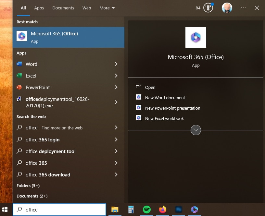Switch to the Apps search tab
The width and height of the screenshot is (265, 216).
coord(39,8)
